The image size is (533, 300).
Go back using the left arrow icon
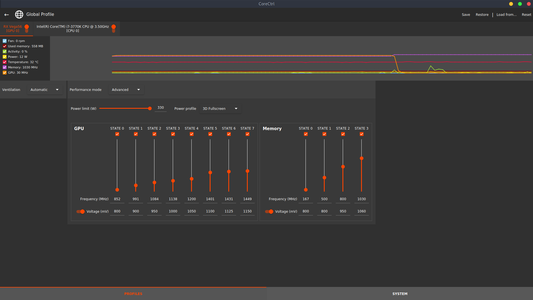coord(7,14)
